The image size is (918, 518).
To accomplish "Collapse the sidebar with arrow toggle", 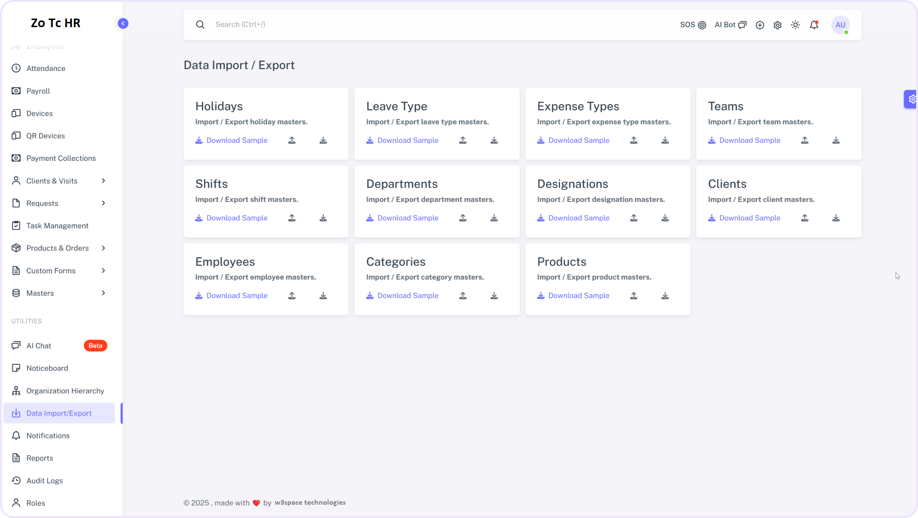I will tap(123, 23).
